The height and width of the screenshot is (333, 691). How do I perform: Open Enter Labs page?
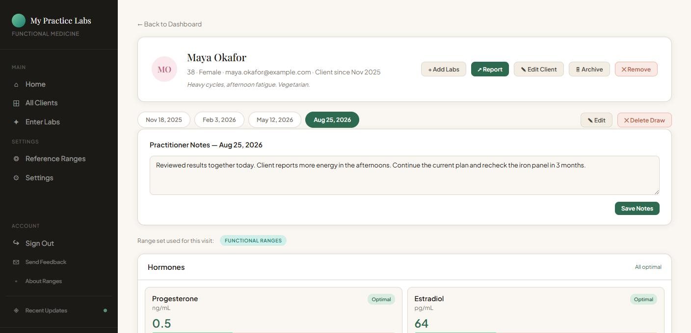59,122
